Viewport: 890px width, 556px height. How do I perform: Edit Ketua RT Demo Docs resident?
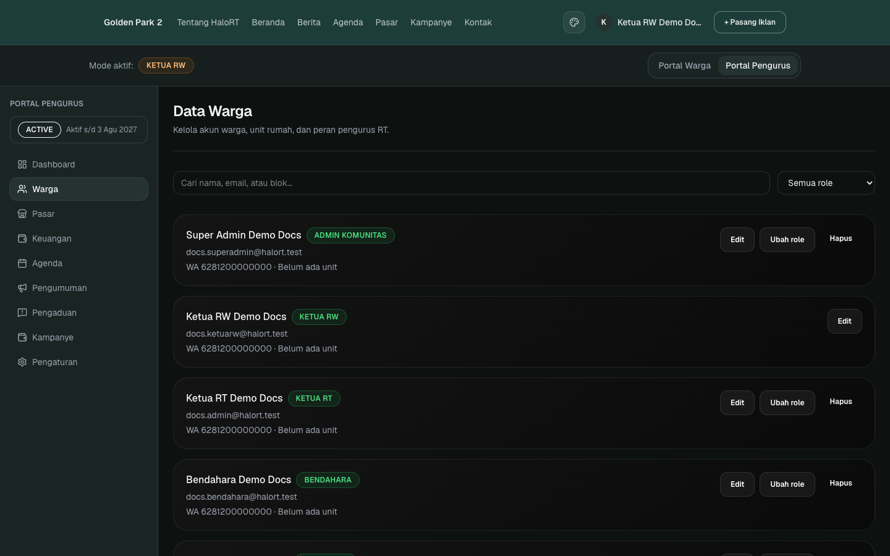(737, 403)
